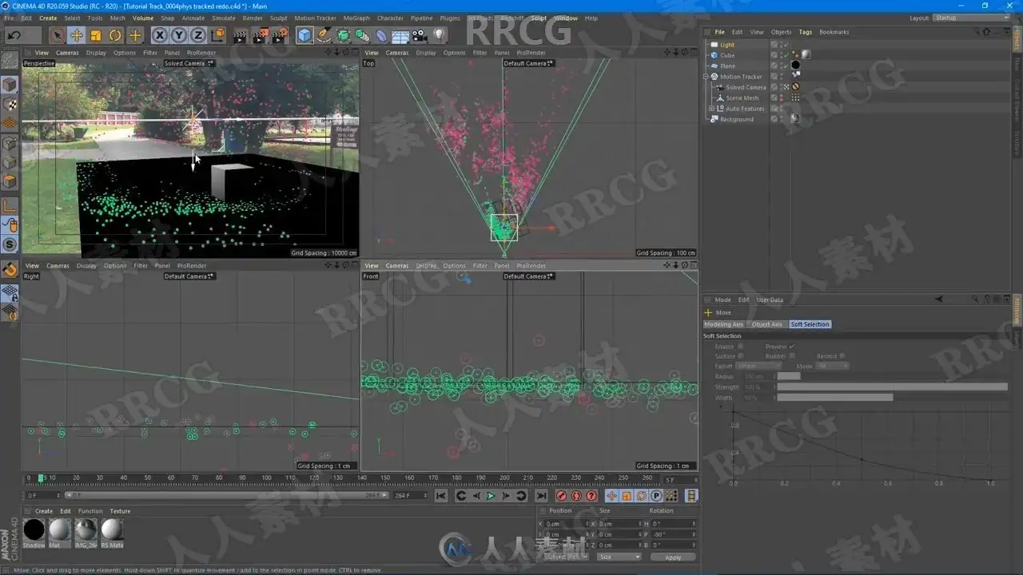
Task: Open Tags menu in Object Manager
Action: [x=805, y=32]
